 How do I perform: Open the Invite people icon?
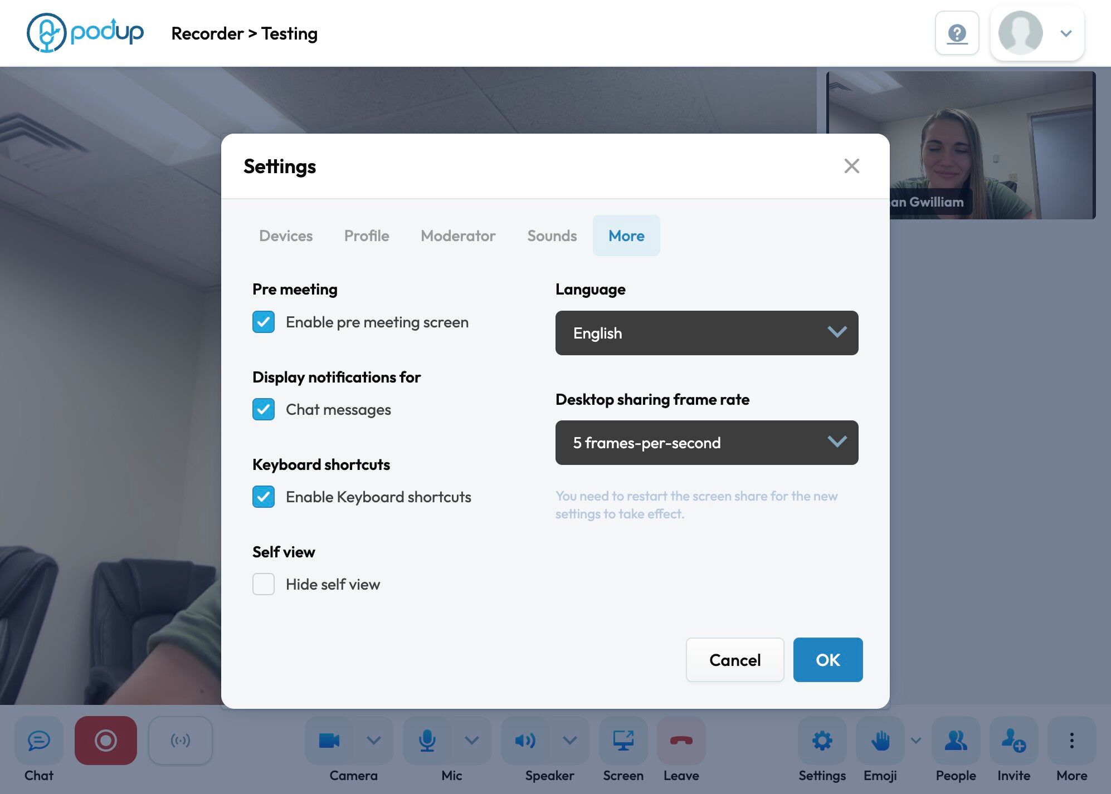(x=1013, y=740)
